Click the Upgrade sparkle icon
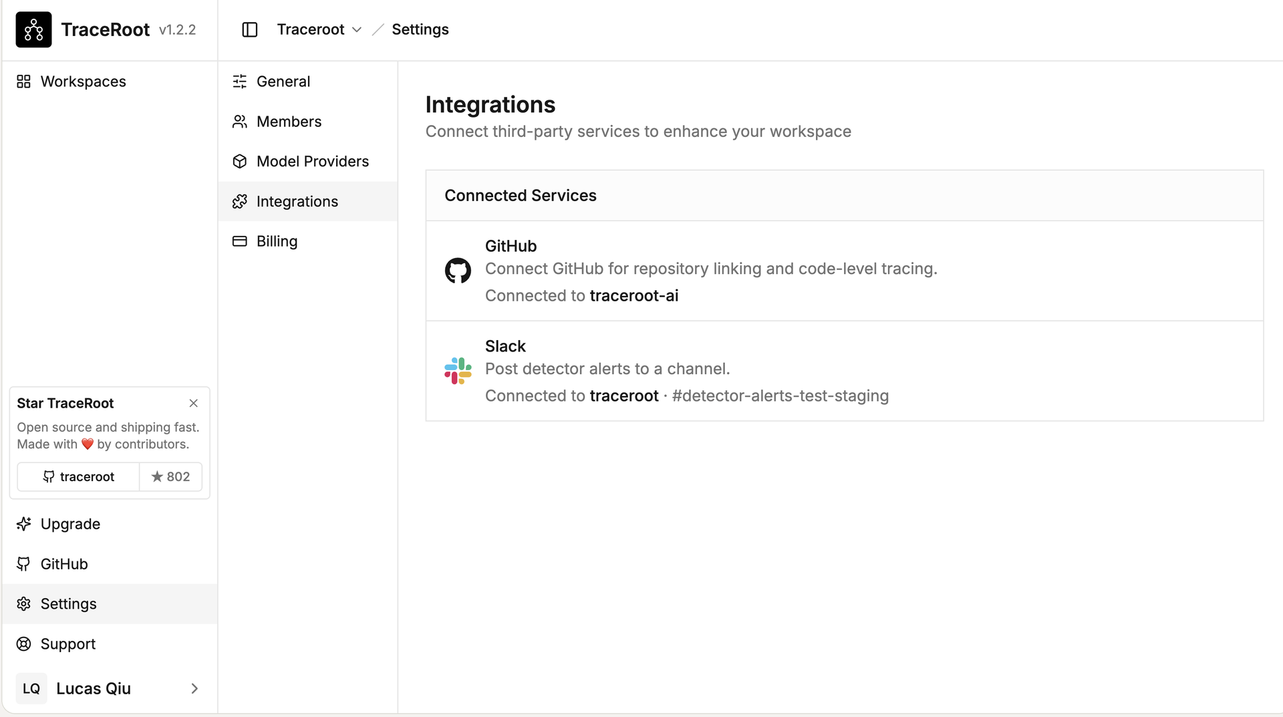This screenshot has height=717, width=1283. (x=23, y=524)
